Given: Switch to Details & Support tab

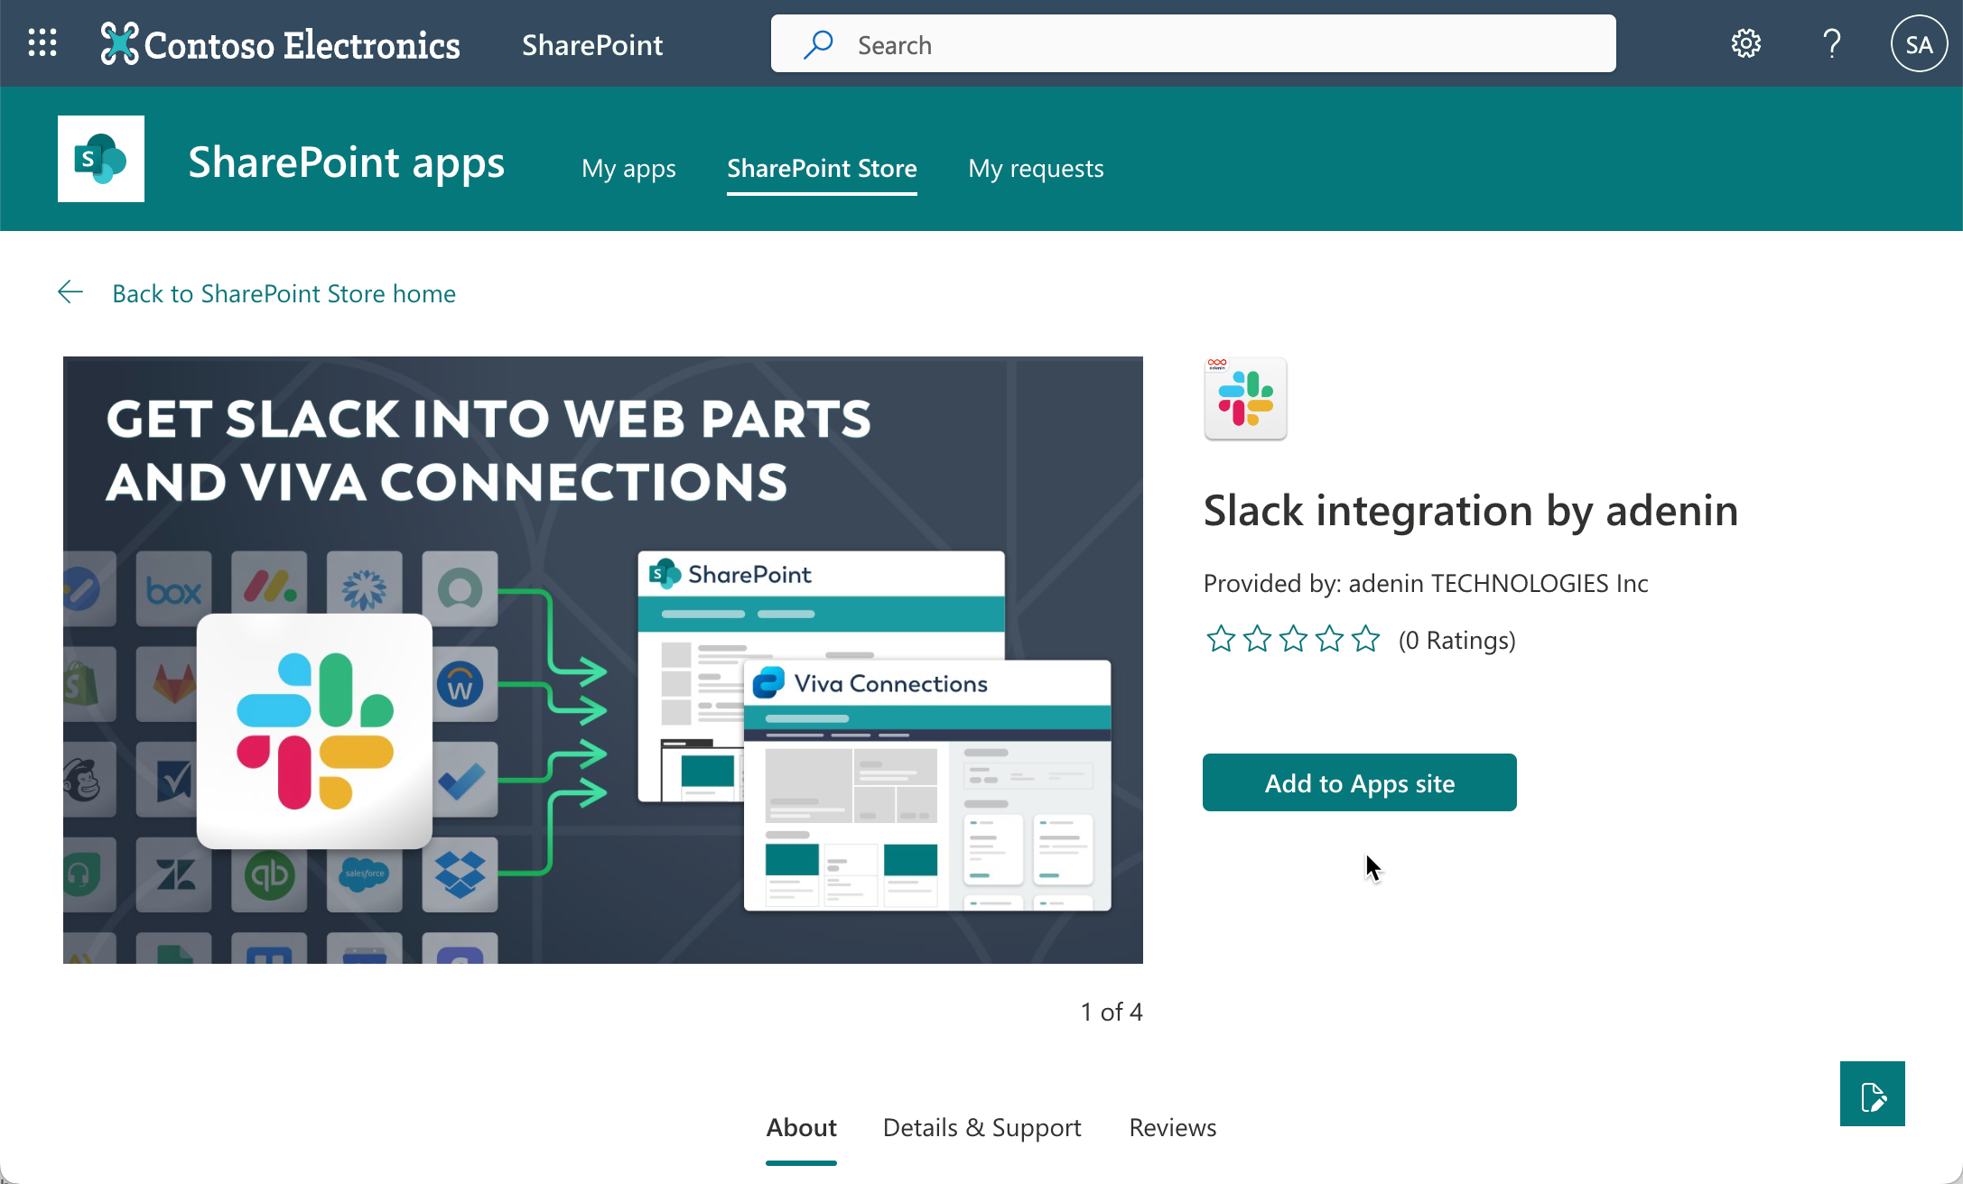Looking at the screenshot, I should [981, 1127].
